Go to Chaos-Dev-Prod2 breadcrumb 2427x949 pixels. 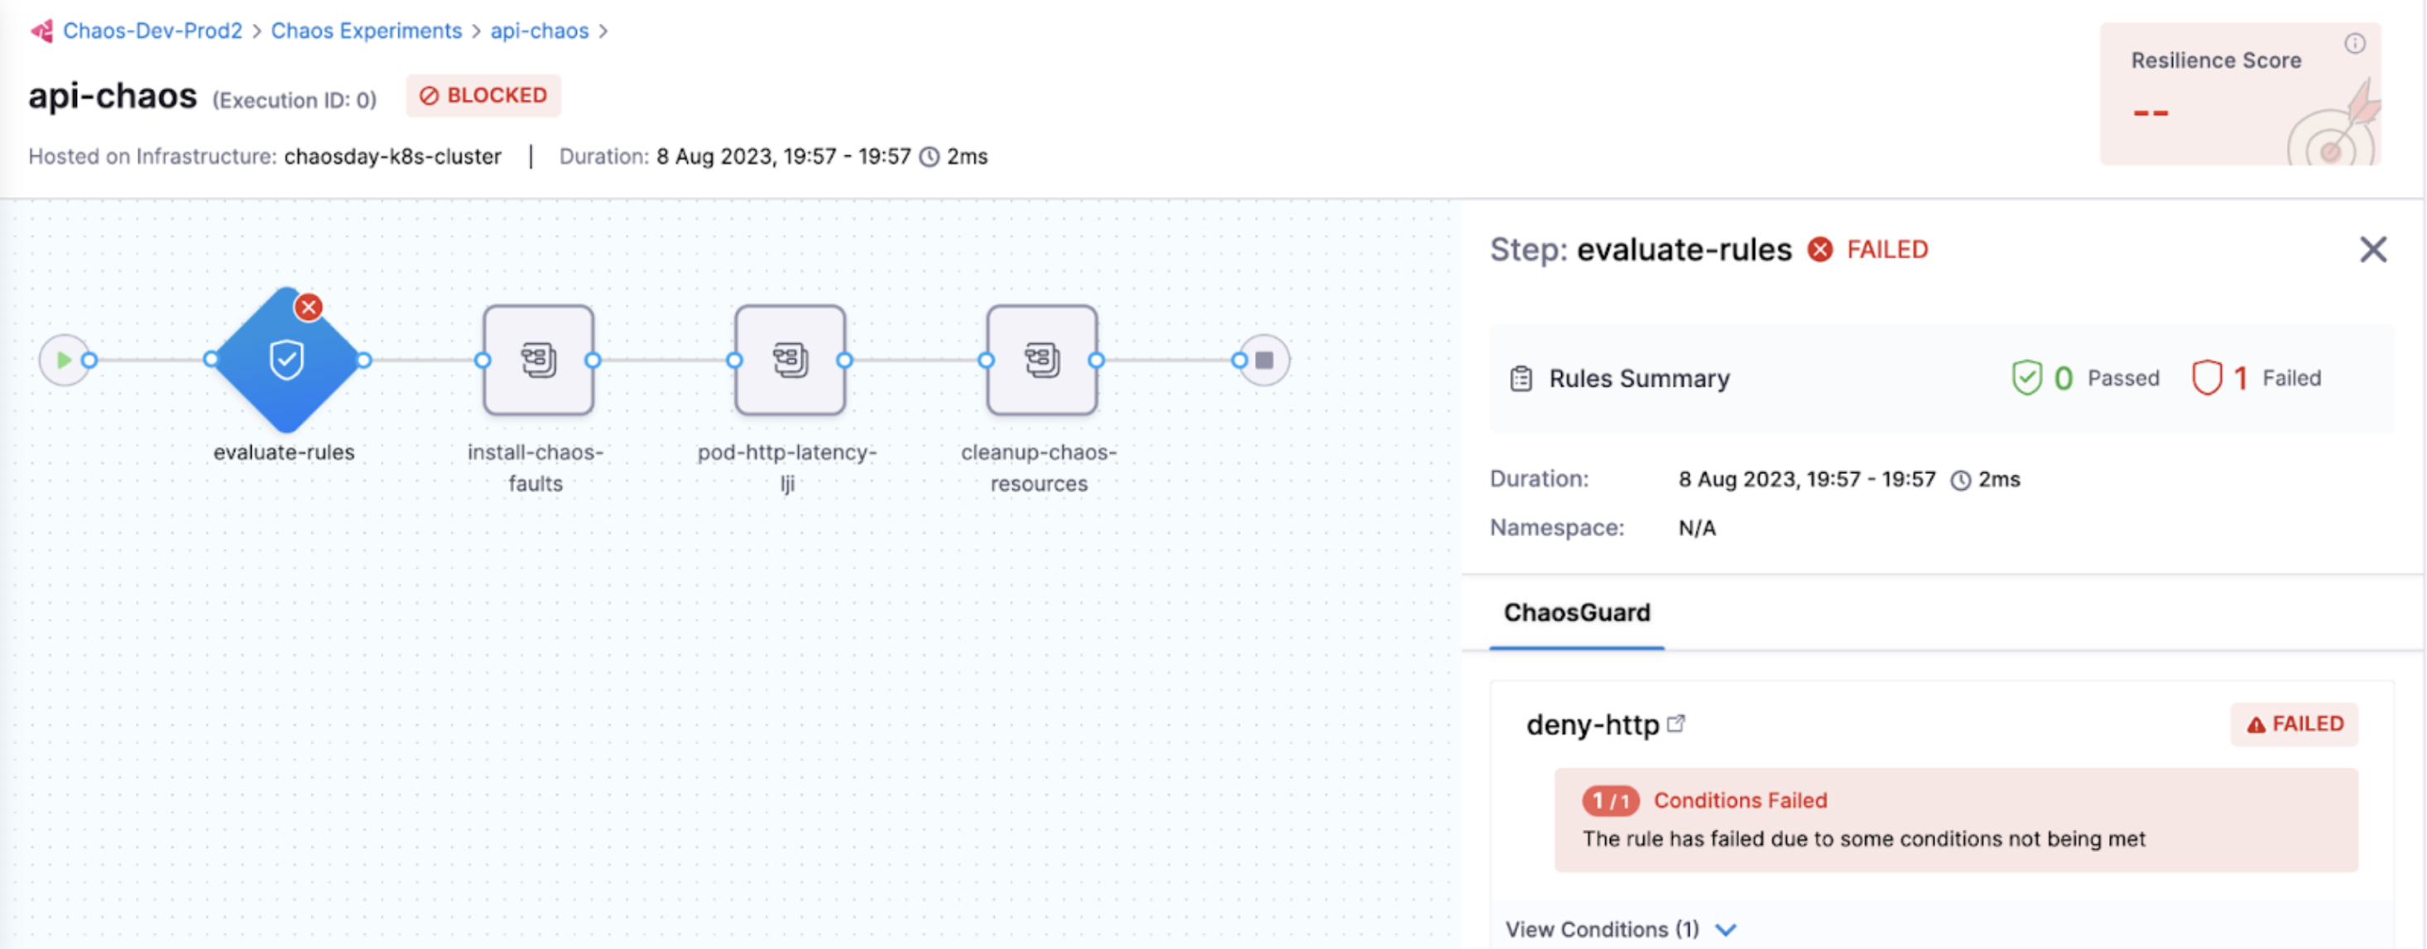(x=152, y=31)
